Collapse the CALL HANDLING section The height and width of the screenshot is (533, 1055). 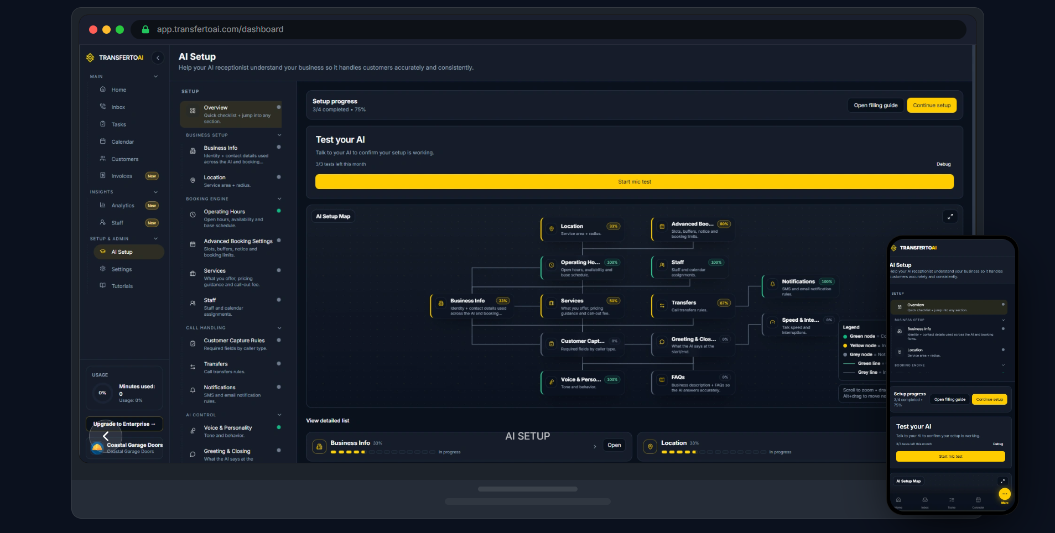279,327
